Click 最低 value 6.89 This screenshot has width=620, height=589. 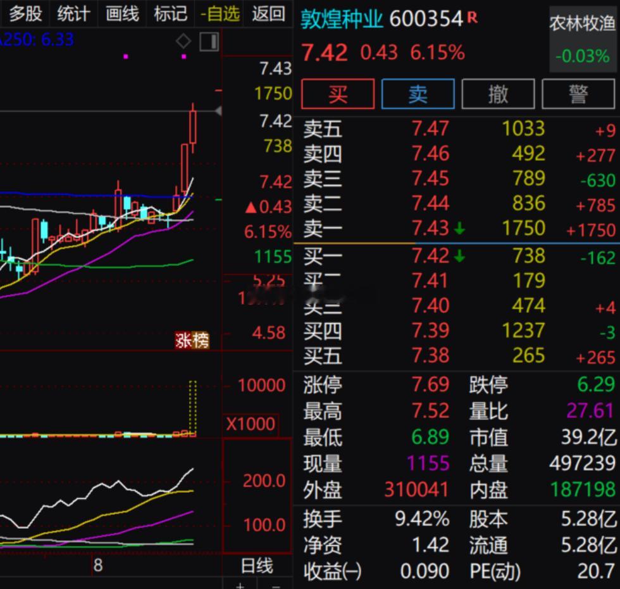click(x=431, y=438)
